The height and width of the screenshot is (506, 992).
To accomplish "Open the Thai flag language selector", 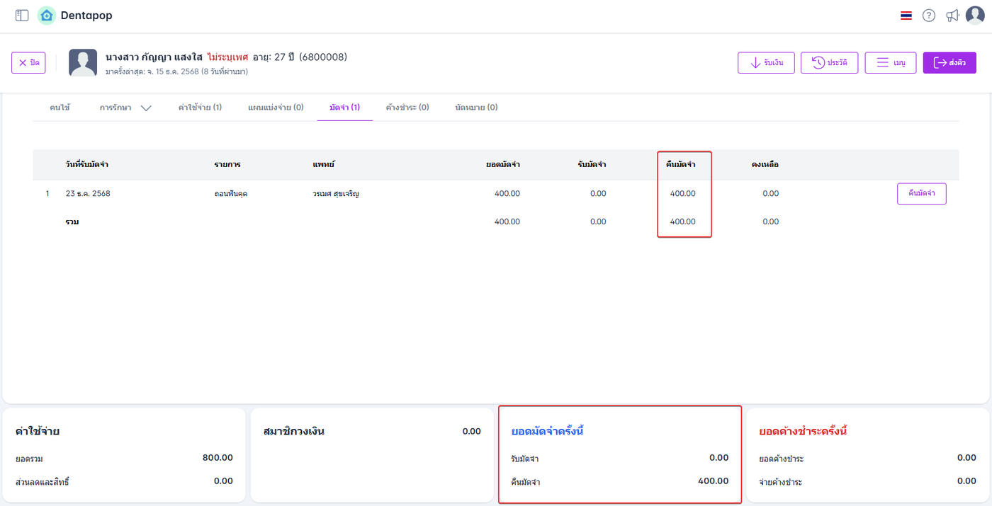I will [906, 16].
